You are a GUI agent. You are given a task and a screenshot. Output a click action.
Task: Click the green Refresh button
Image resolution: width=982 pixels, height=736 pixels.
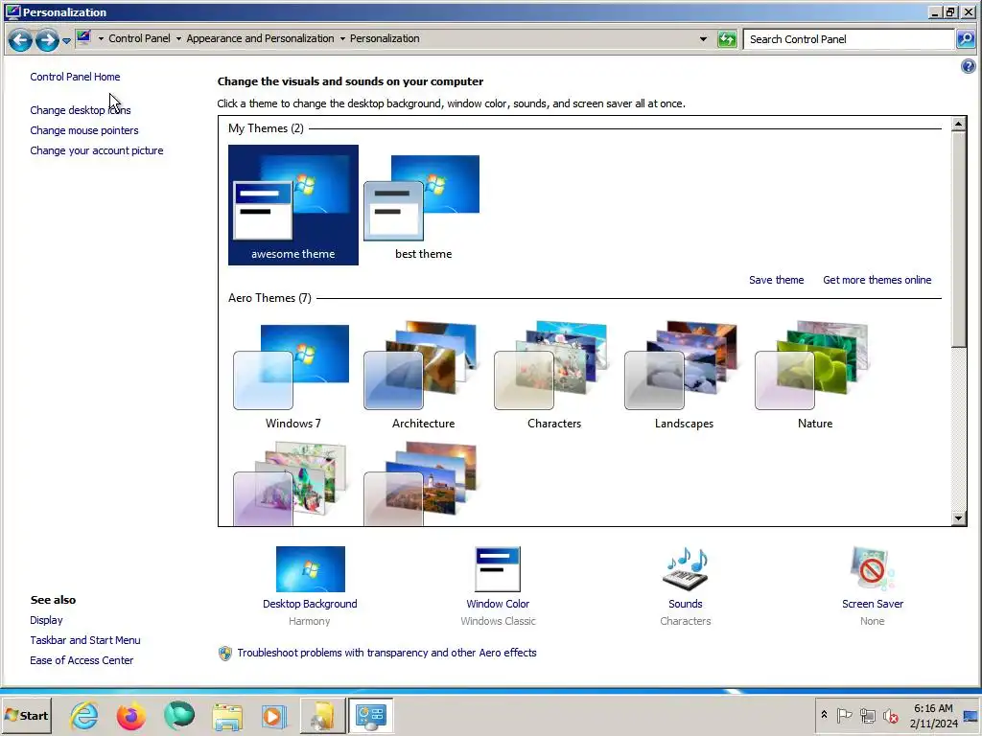[x=727, y=39]
